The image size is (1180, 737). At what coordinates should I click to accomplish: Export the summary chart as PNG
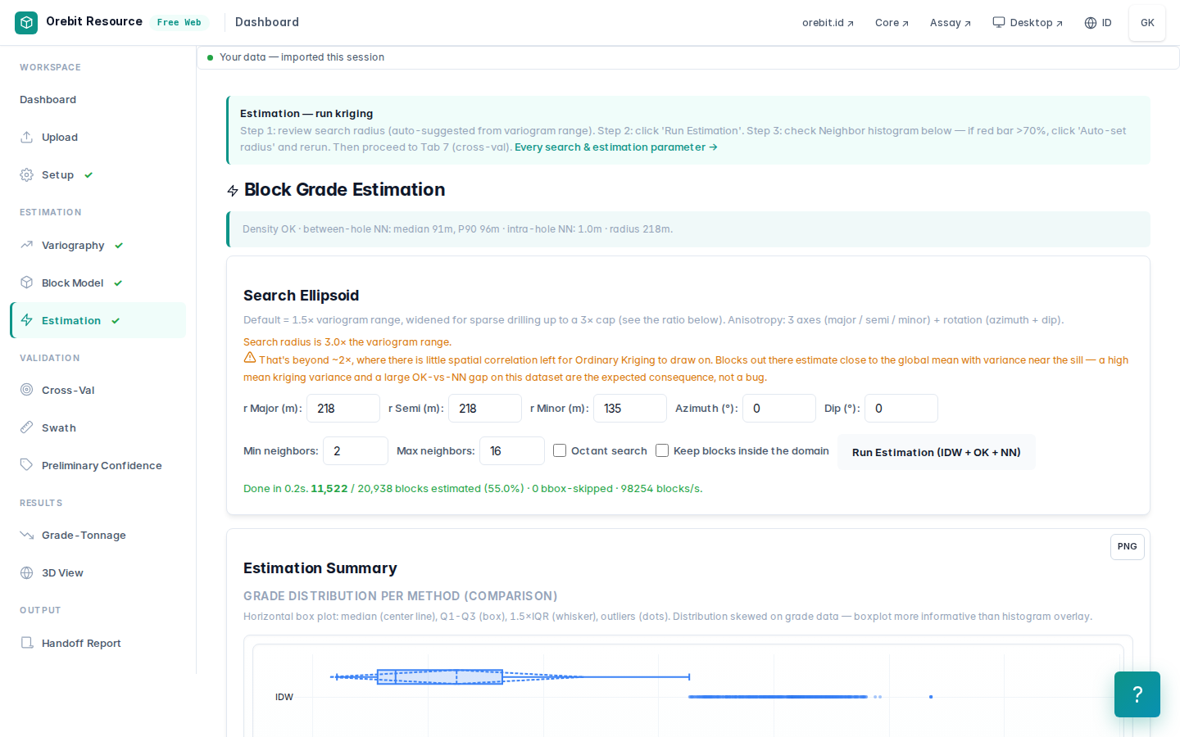(1127, 547)
